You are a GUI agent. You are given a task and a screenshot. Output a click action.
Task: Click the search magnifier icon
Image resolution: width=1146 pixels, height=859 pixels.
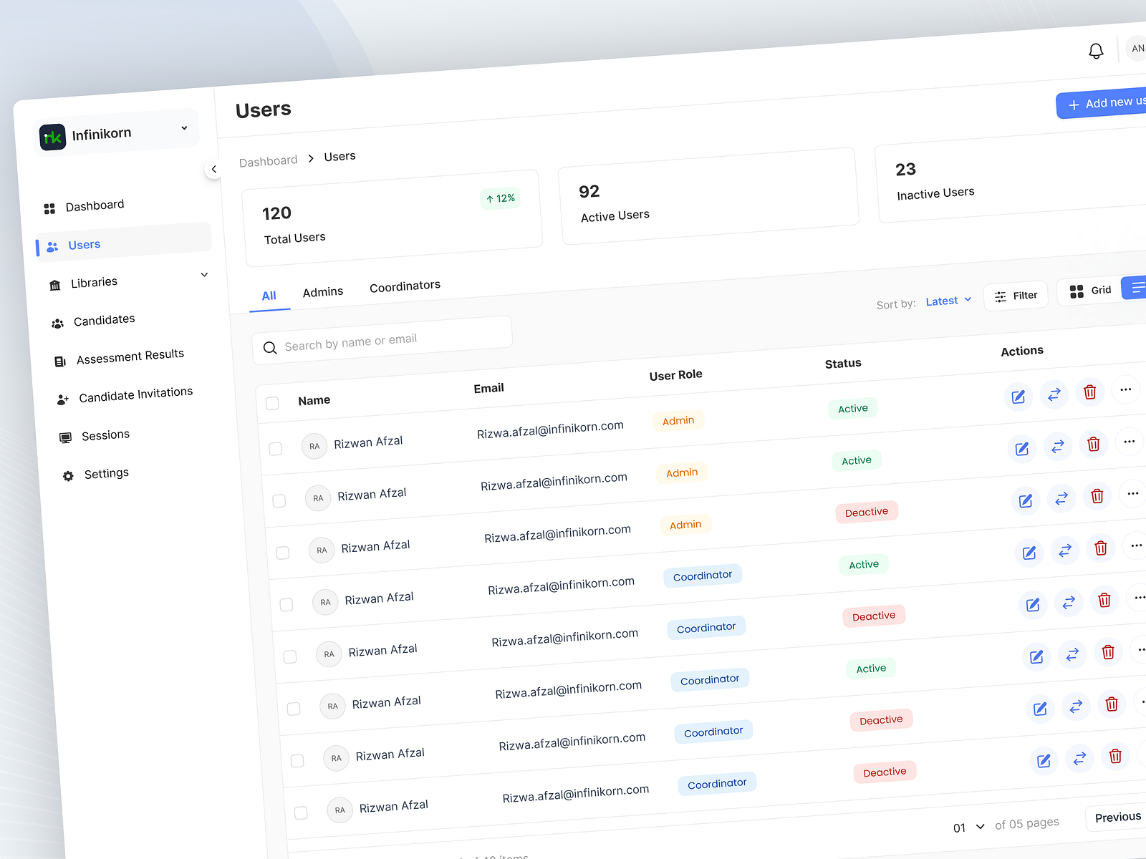270,348
